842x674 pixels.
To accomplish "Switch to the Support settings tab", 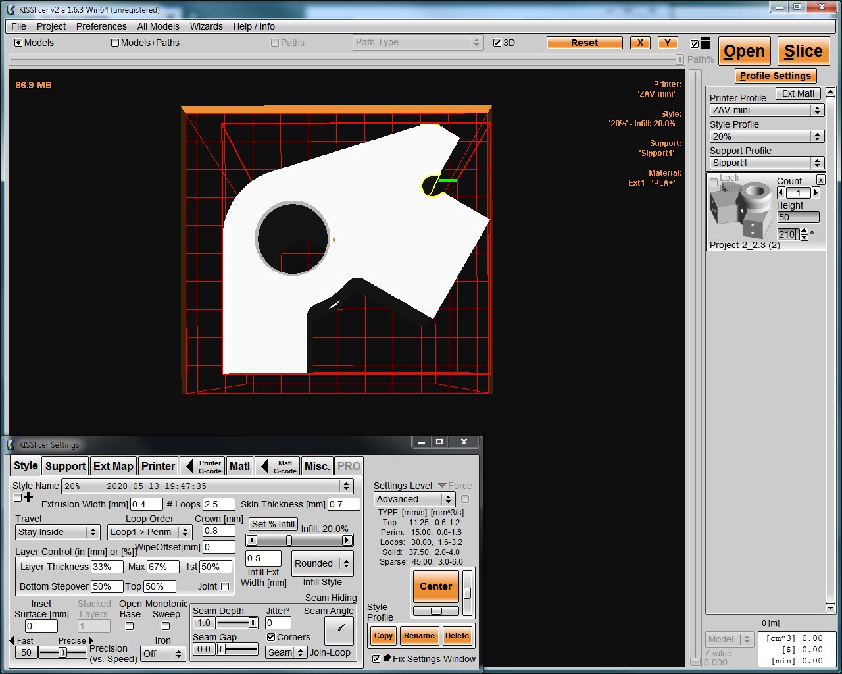I will tap(65, 466).
